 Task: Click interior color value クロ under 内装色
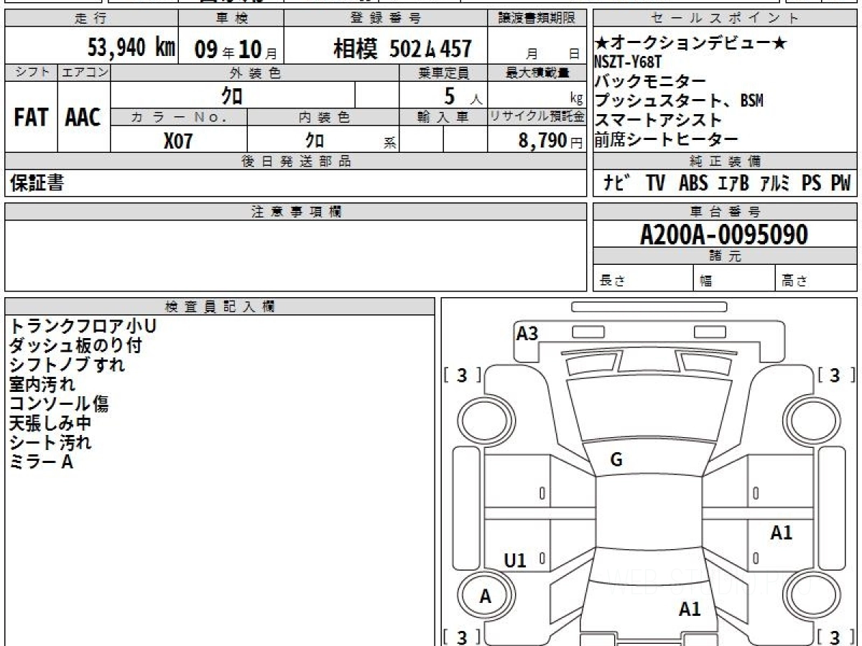(x=315, y=140)
